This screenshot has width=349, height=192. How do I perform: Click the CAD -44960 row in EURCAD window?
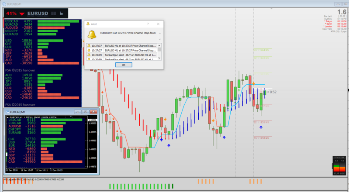(45, 161)
